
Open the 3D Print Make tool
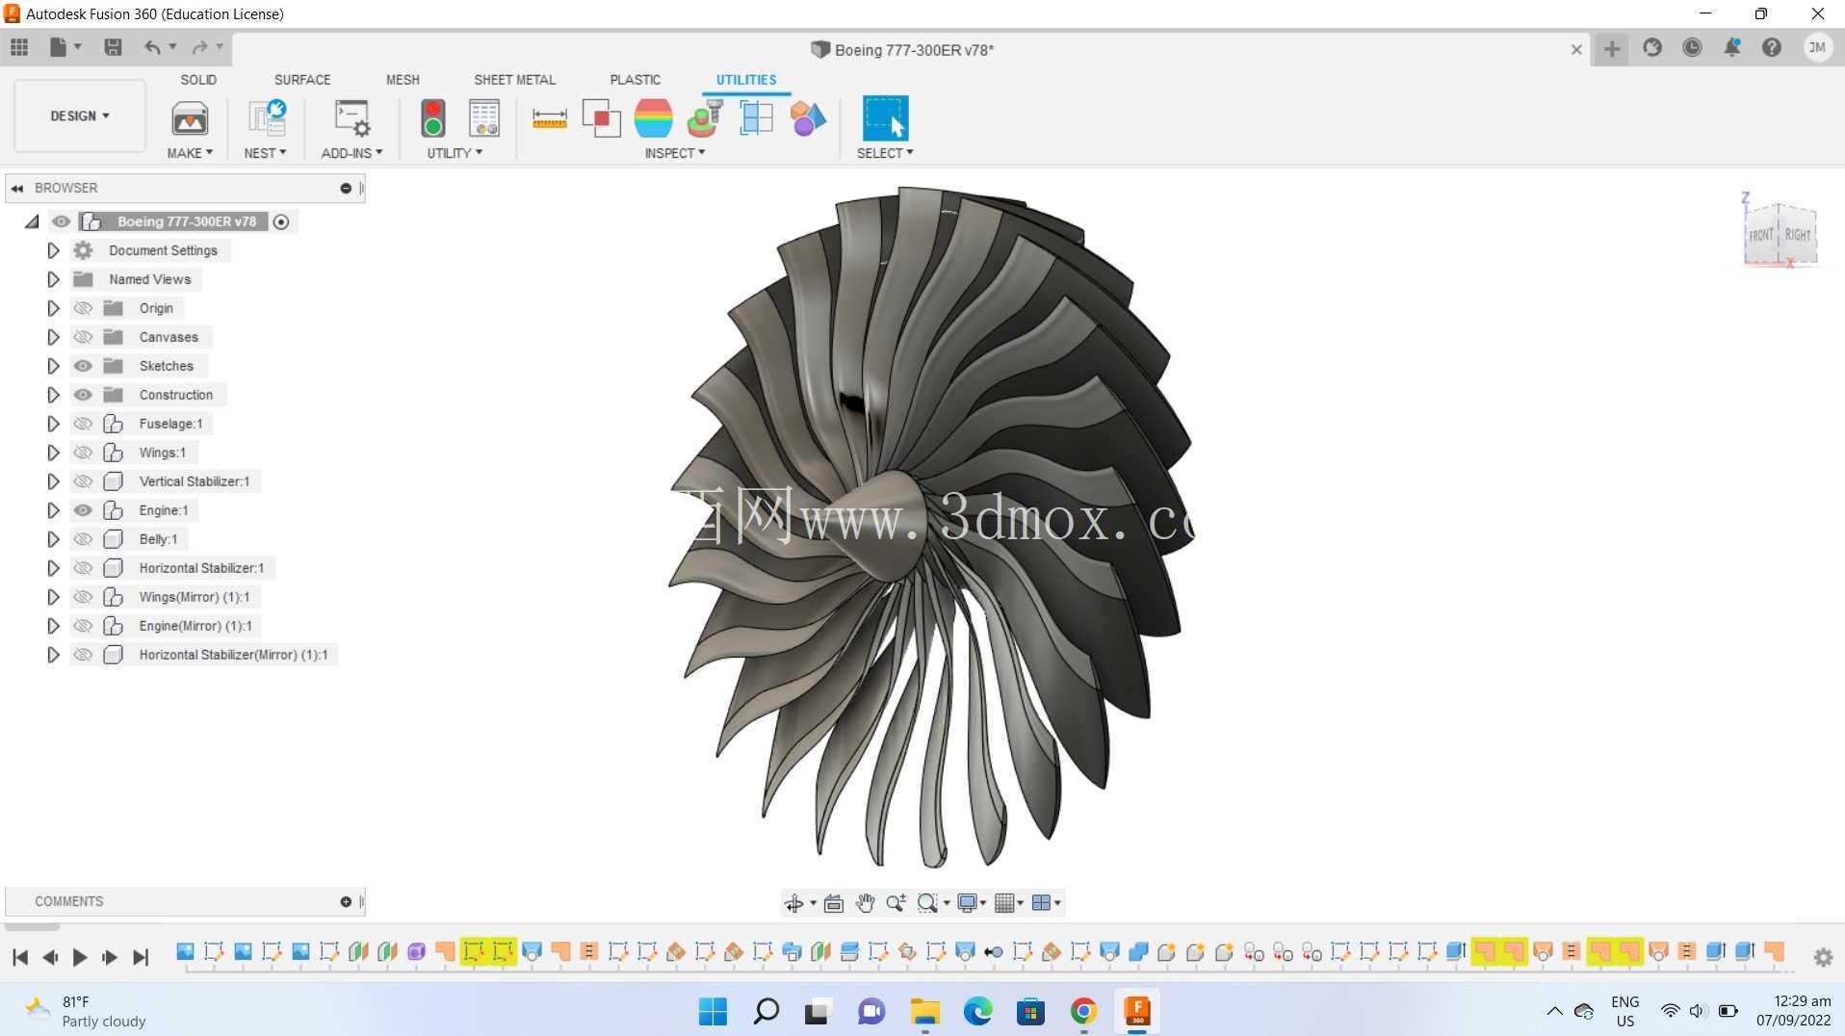(x=190, y=118)
